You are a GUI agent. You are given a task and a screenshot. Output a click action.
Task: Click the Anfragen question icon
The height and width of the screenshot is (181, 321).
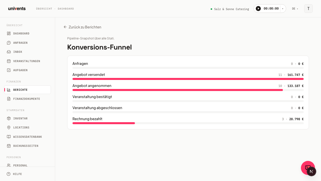pyautogui.click(x=9, y=43)
